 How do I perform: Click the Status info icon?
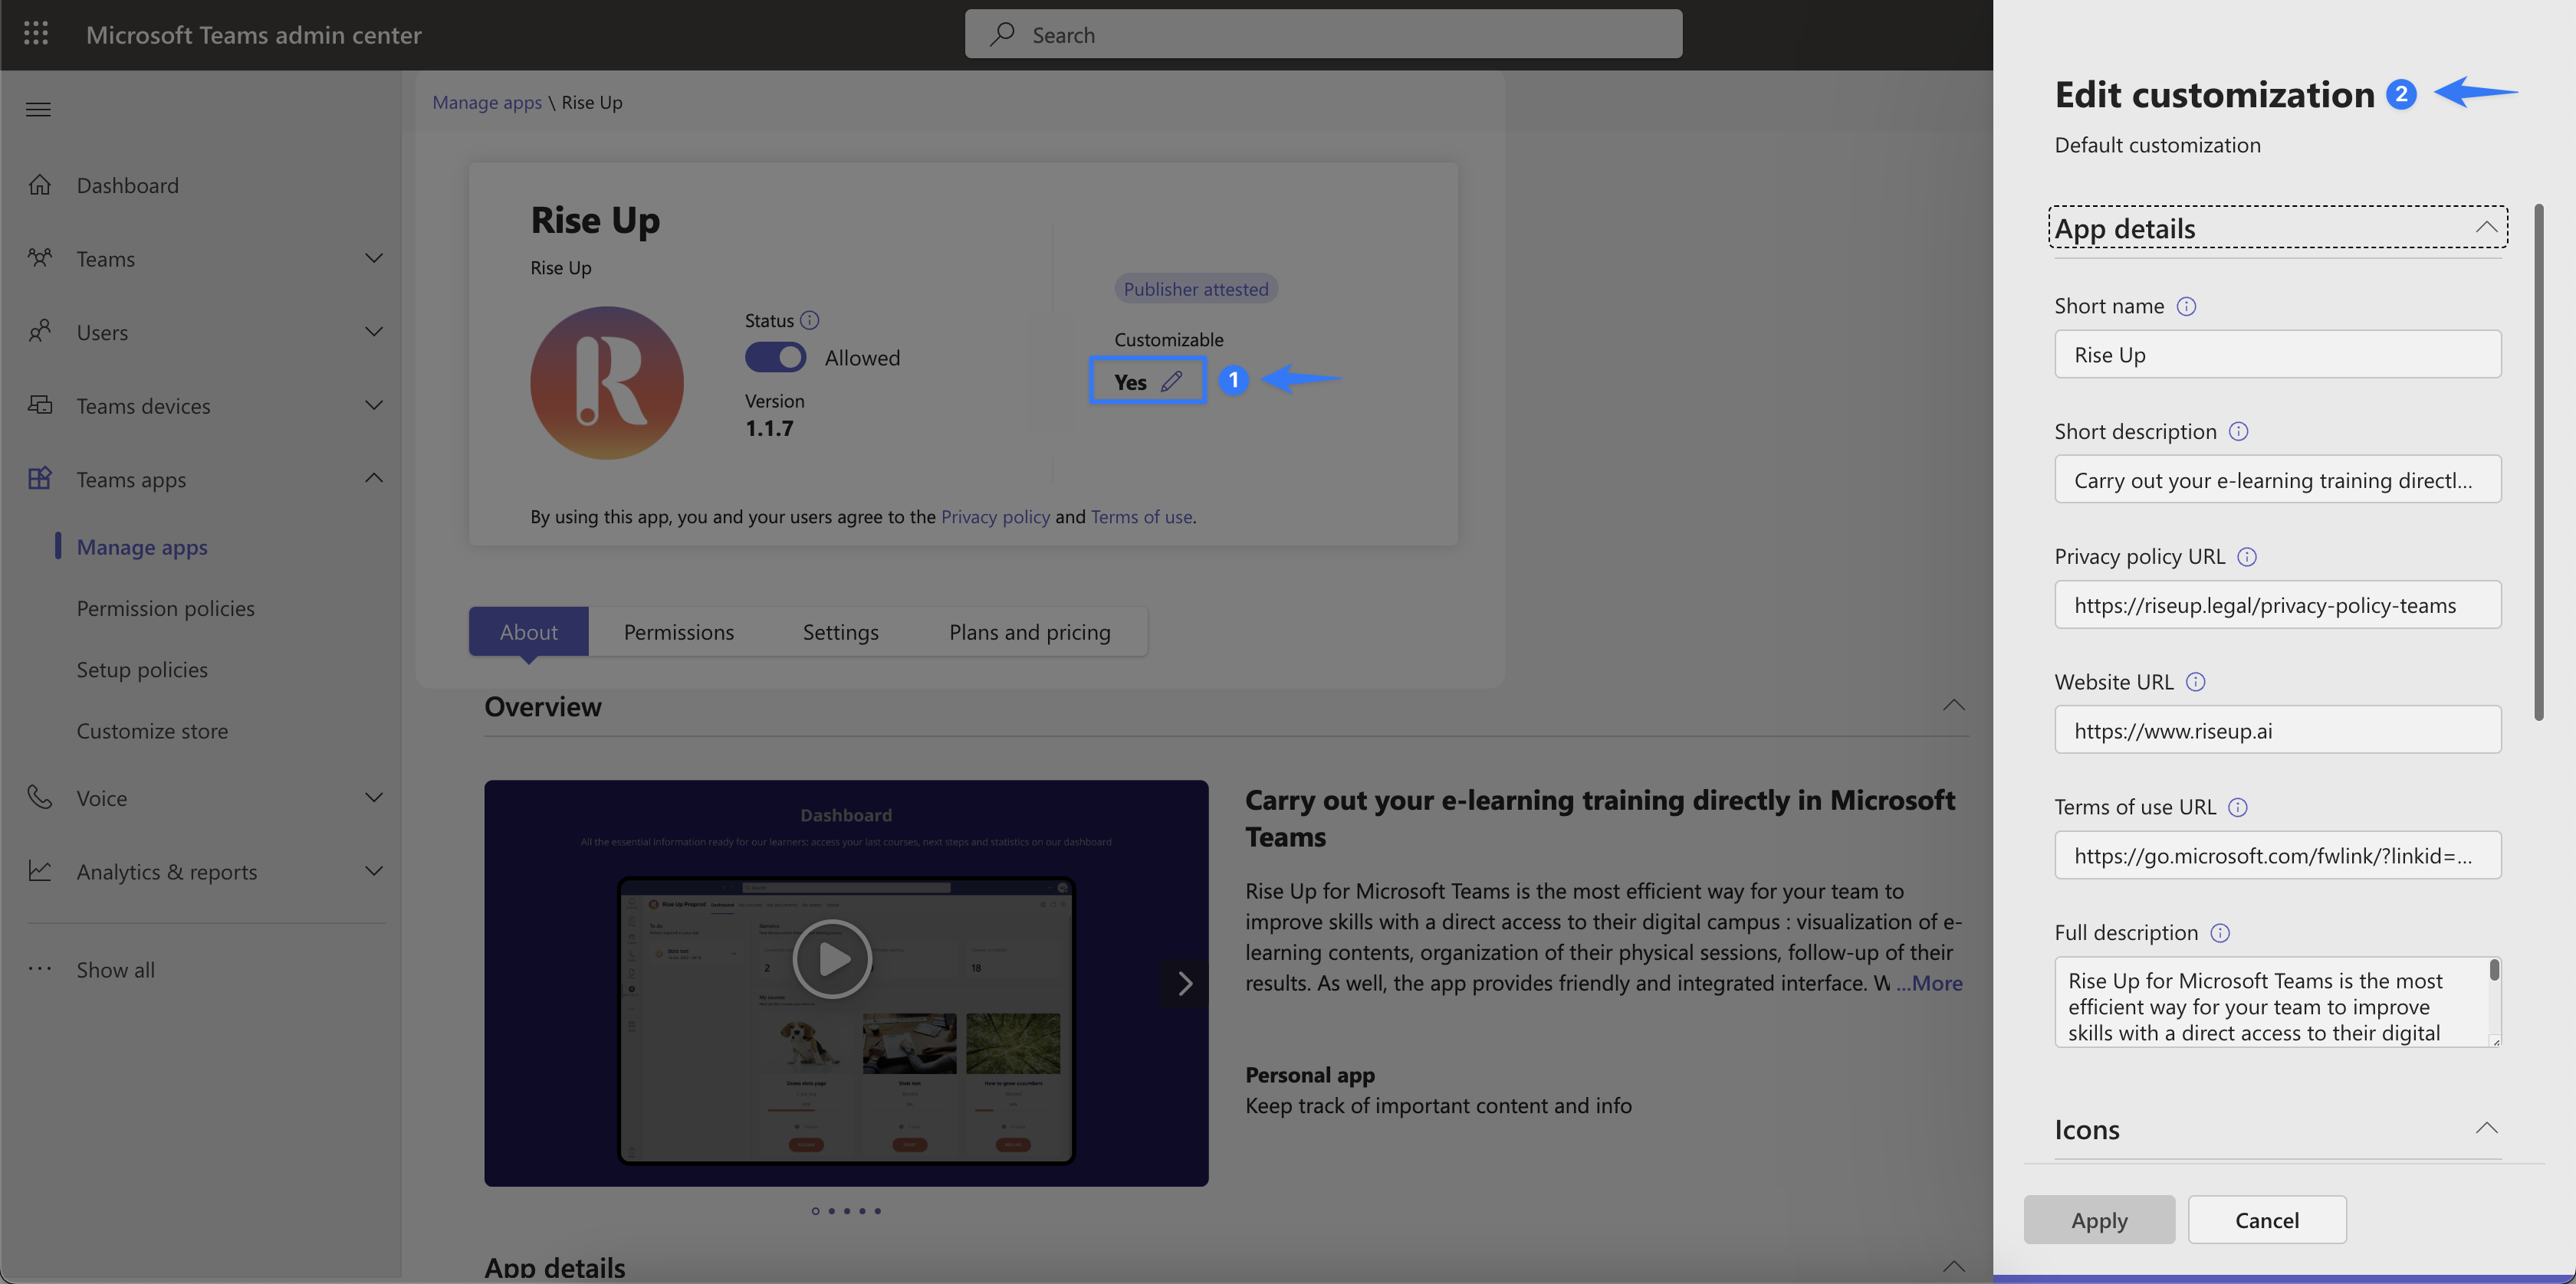(810, 319)
